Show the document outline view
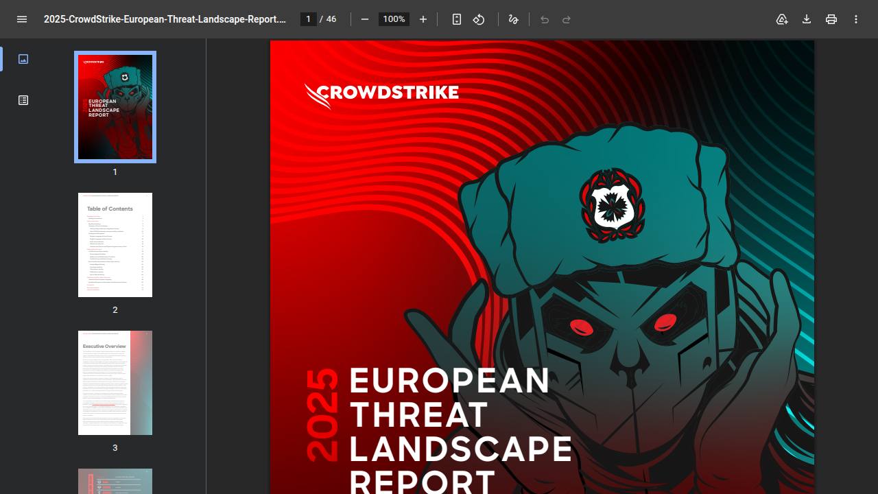 (x=23, y=100)
